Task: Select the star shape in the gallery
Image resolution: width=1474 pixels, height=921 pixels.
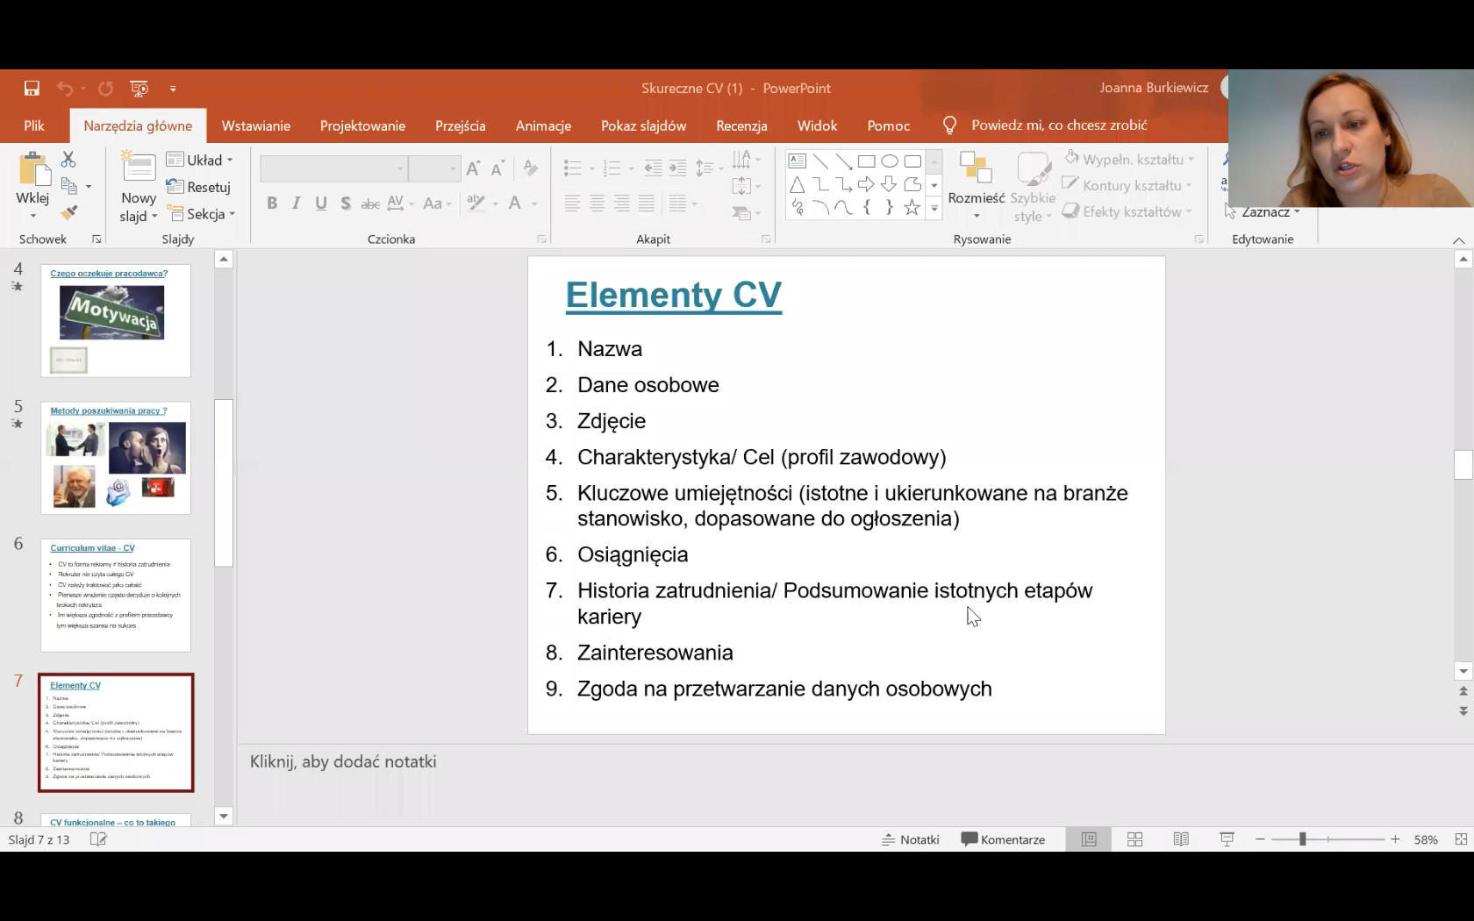Action: pos(912,207)
